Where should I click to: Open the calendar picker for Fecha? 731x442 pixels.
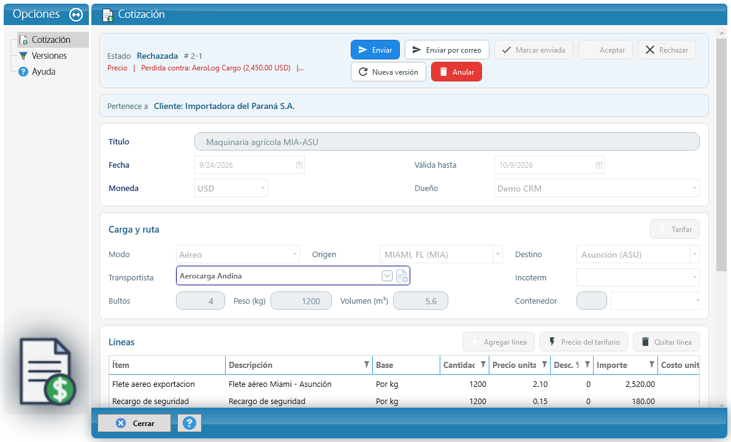pos(299,165)
